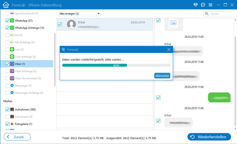Screen dimensions: 237x144
Task: Click the Fotogalerie icon
Action: click(12, 124)
